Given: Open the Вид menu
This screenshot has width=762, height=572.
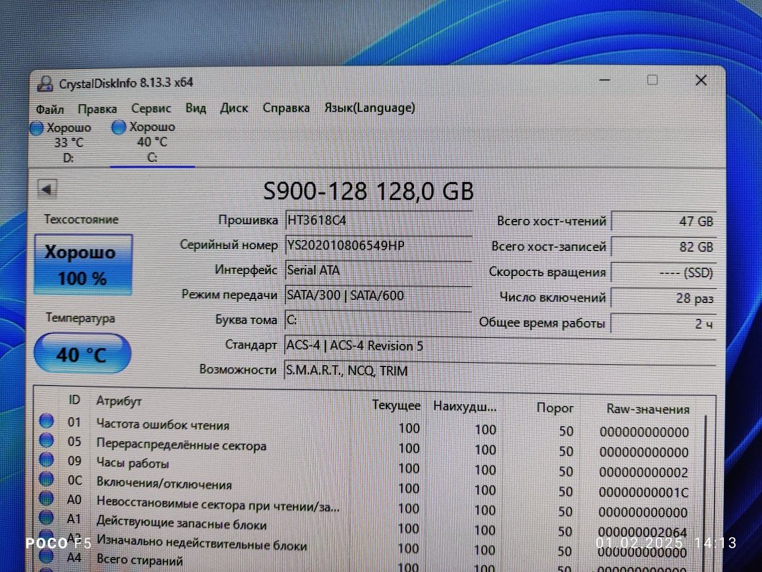Looking at the screenshot, I should pyautogui.click(x=196, y=108).
